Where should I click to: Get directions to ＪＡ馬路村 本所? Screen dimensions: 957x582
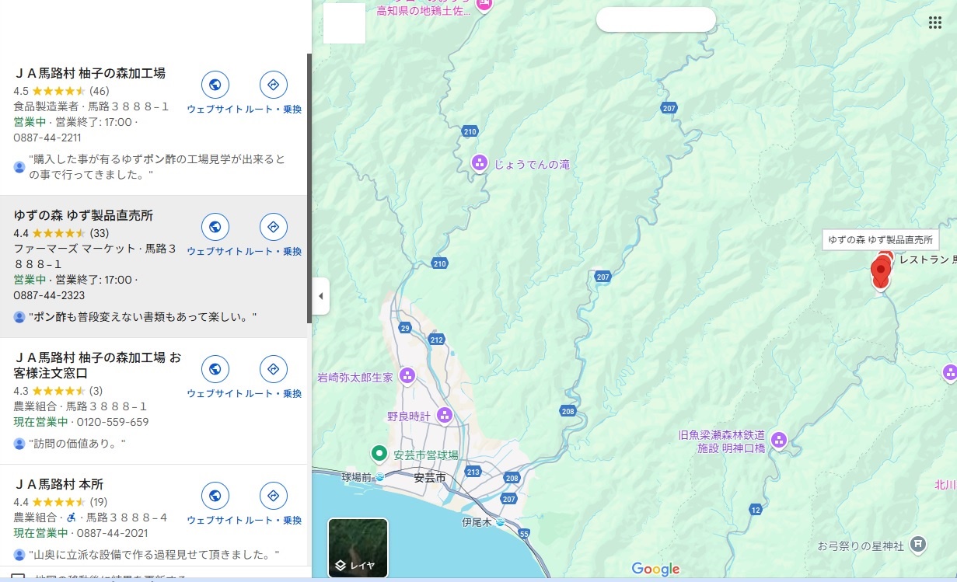pos(273,496)
